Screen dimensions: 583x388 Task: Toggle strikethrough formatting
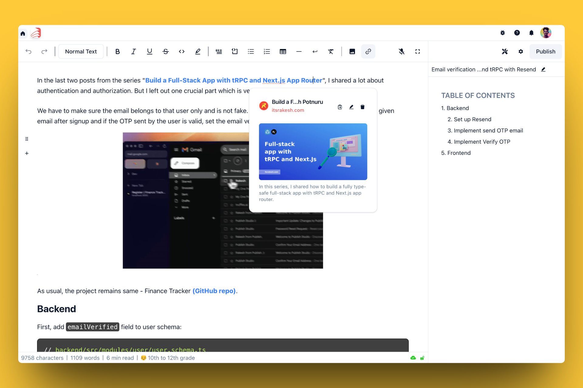(x=165, y=51)
